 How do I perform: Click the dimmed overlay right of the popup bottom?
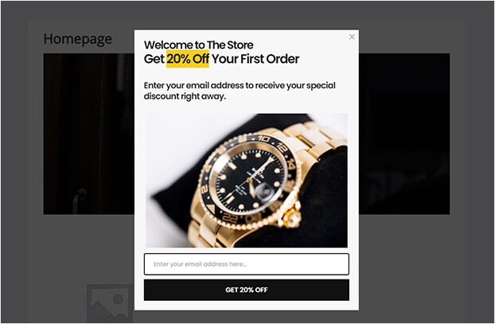(x=427, y=268)
